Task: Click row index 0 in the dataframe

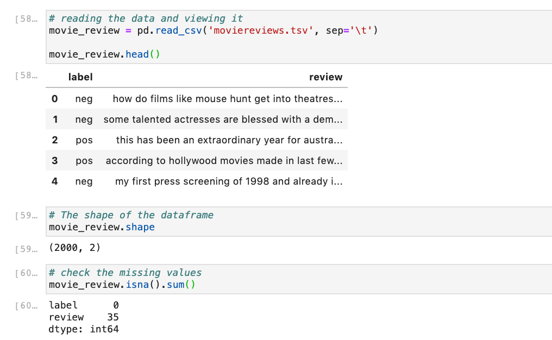Action: (x=54, y=99)
